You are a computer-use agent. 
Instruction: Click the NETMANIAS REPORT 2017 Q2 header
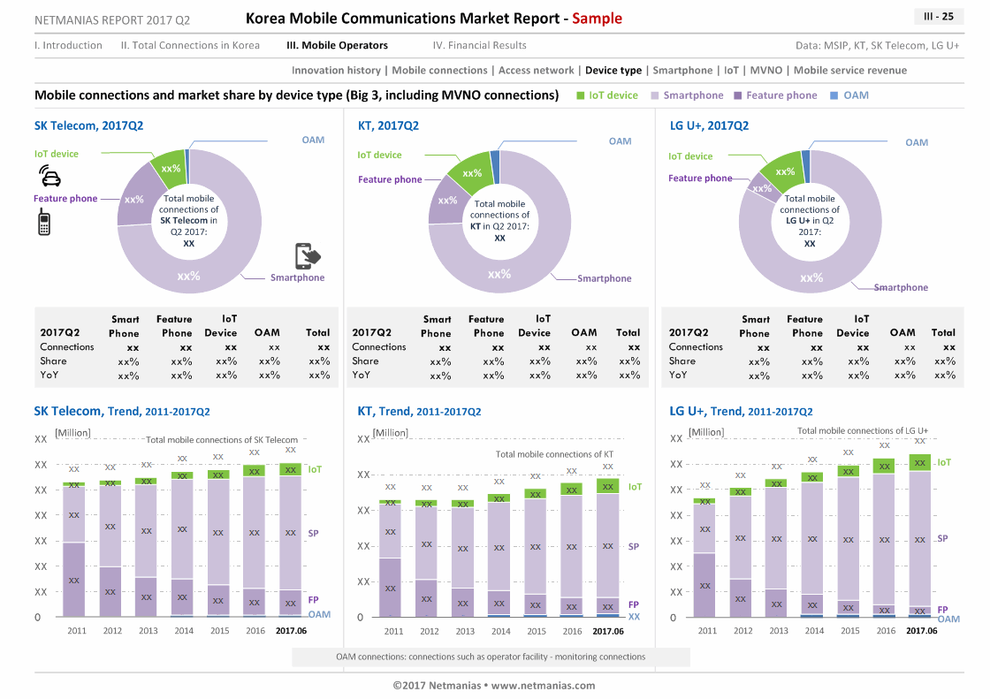112,19
